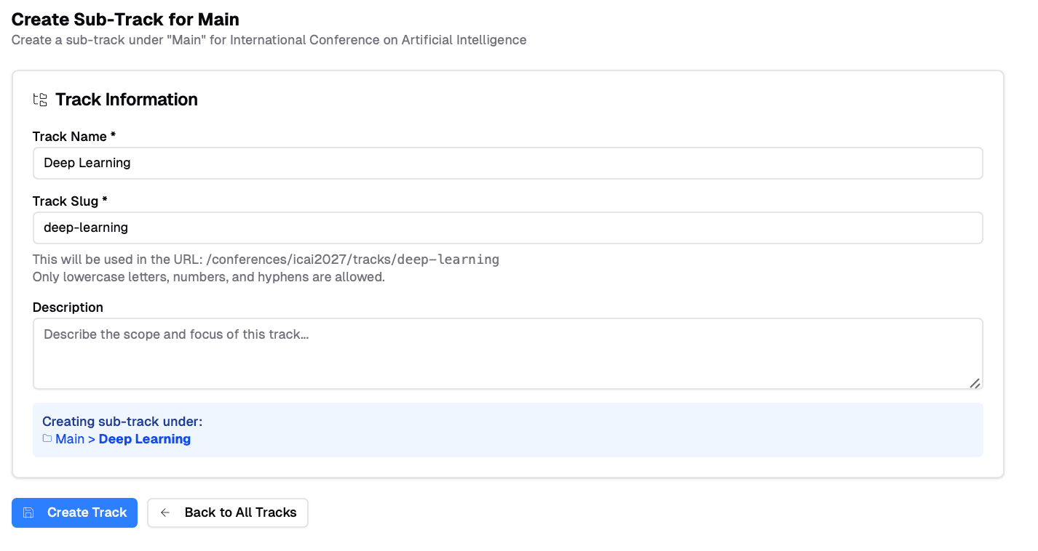Click the Description box resize handle

(975, 383)
